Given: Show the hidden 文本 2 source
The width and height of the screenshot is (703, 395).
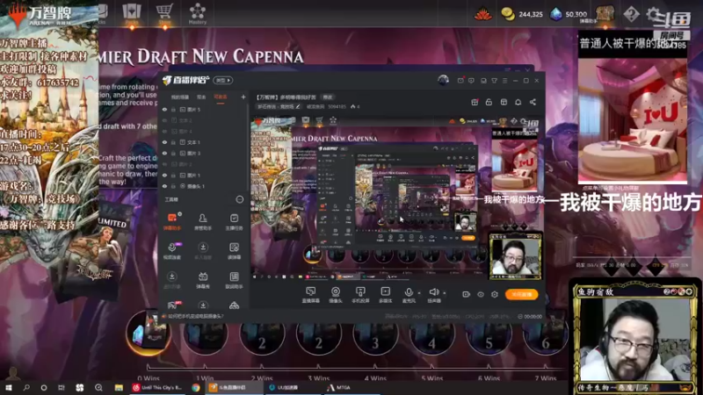Looking at the screenshot, I should click(x=164, y=120).
